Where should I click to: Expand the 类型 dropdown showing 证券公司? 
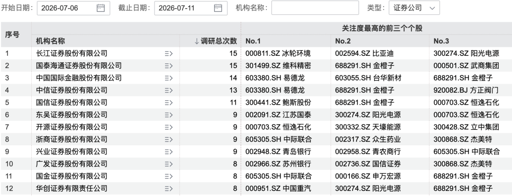[x=414, y=8]
